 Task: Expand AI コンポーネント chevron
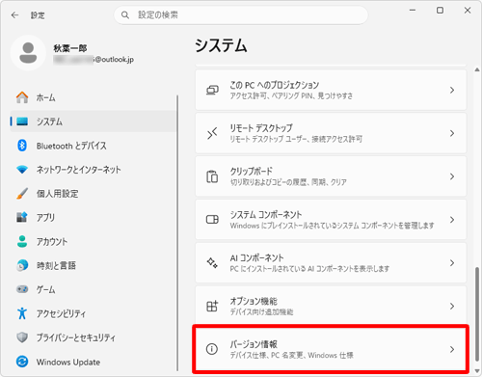452,263
